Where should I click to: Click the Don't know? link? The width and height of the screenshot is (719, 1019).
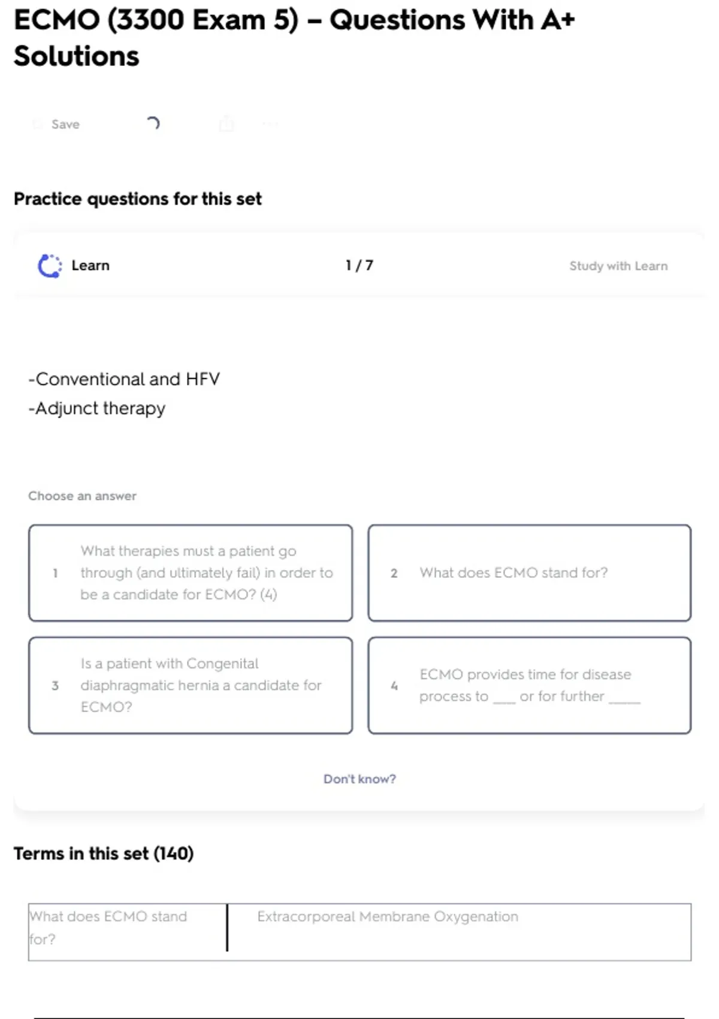359,779
